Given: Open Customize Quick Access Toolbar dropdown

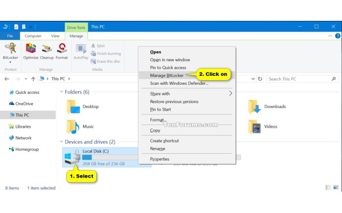Looking at the screenshot, I should coord(30,27).
